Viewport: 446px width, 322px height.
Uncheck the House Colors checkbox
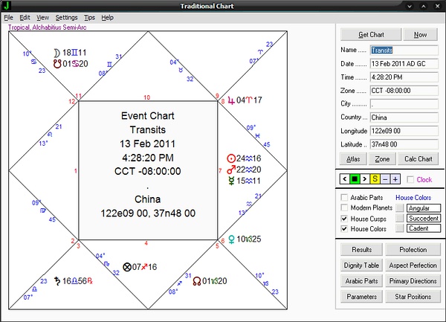pyautogui.click(x=344, y=229)
